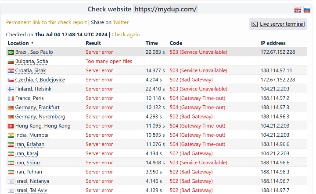Open the Permanent link to this check report
Viewport: 316px width, 194px height.
click(x=47, y=22)
